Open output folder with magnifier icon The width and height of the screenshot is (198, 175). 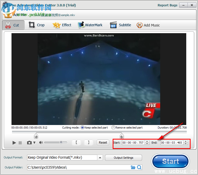tap(139, 167)
